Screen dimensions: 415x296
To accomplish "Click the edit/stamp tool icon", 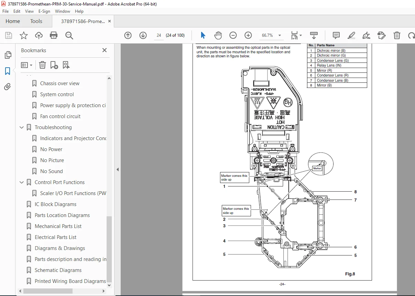I will (381, 35).
